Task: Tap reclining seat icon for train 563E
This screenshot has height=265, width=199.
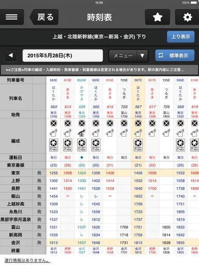Action: (53, 132)
